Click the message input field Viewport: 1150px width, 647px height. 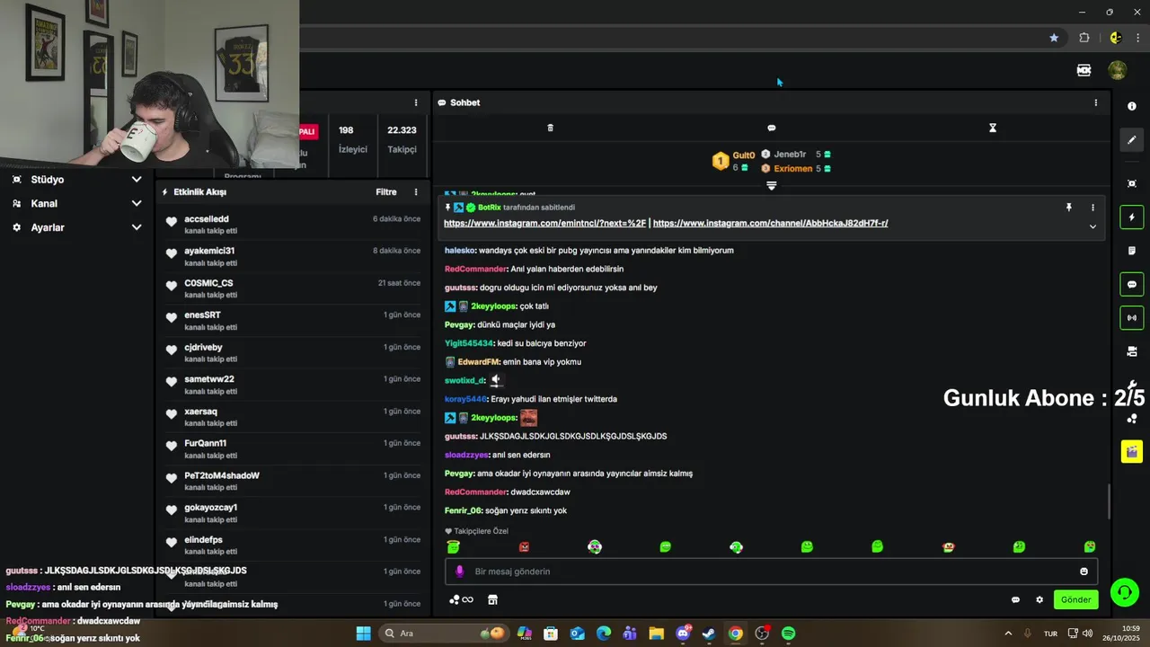tap(771, 572)
